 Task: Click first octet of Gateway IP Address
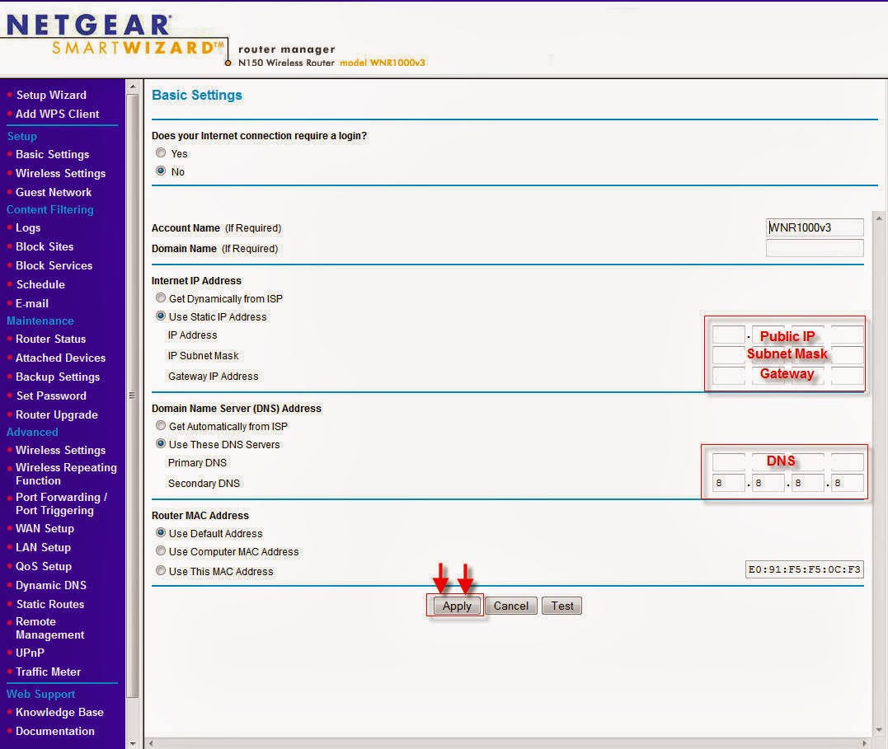(x=728, y=376)
